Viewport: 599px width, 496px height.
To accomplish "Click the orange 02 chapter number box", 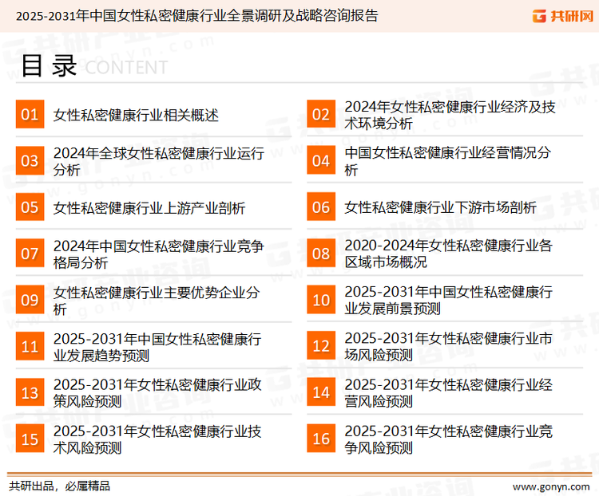I will click(x=321, y=114).
